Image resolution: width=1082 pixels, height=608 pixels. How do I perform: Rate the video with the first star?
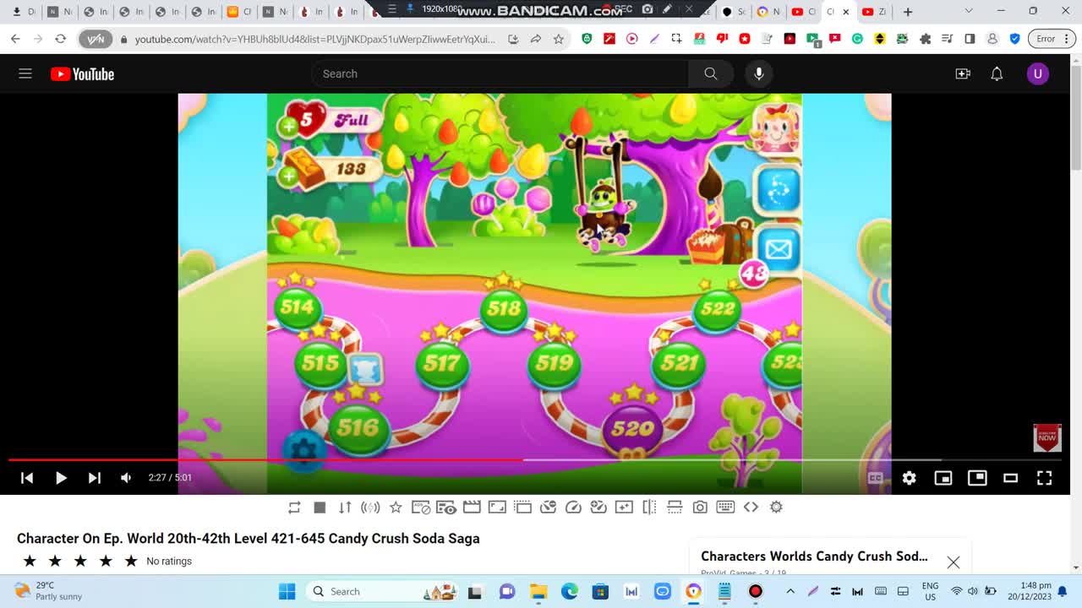coord(30,561)
